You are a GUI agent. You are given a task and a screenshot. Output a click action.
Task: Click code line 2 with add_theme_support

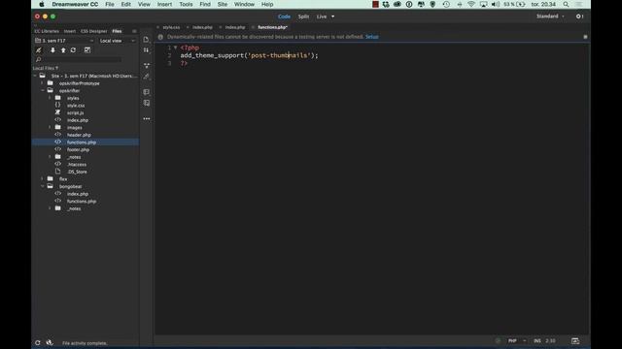click(249, 55)
